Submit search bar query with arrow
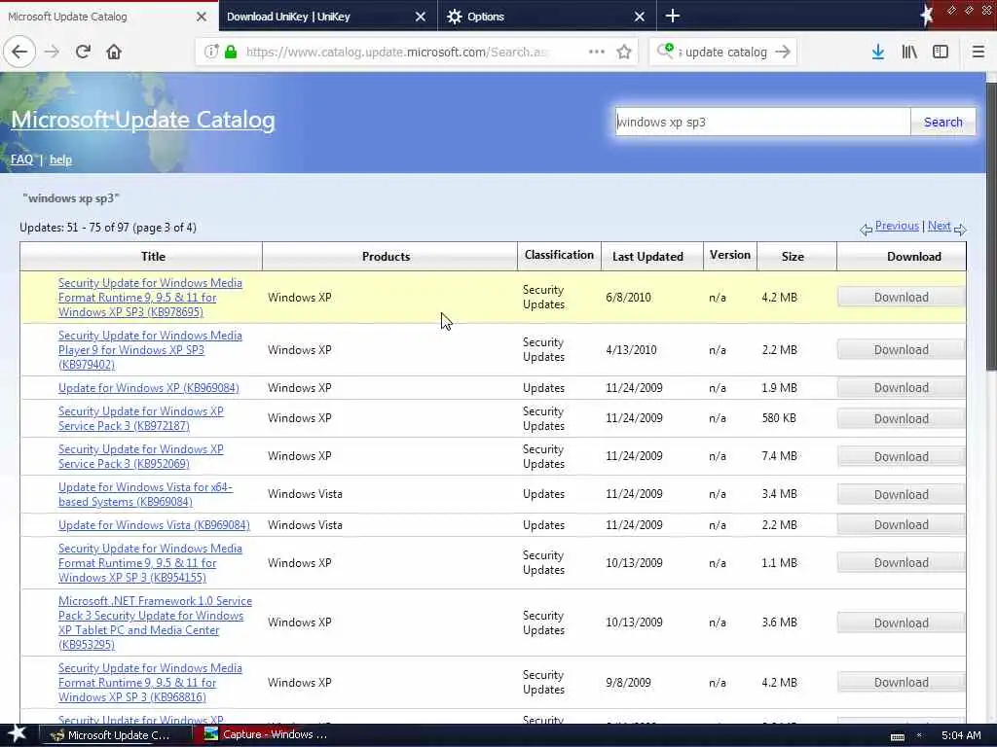The image size is (997, 747). 783,52
